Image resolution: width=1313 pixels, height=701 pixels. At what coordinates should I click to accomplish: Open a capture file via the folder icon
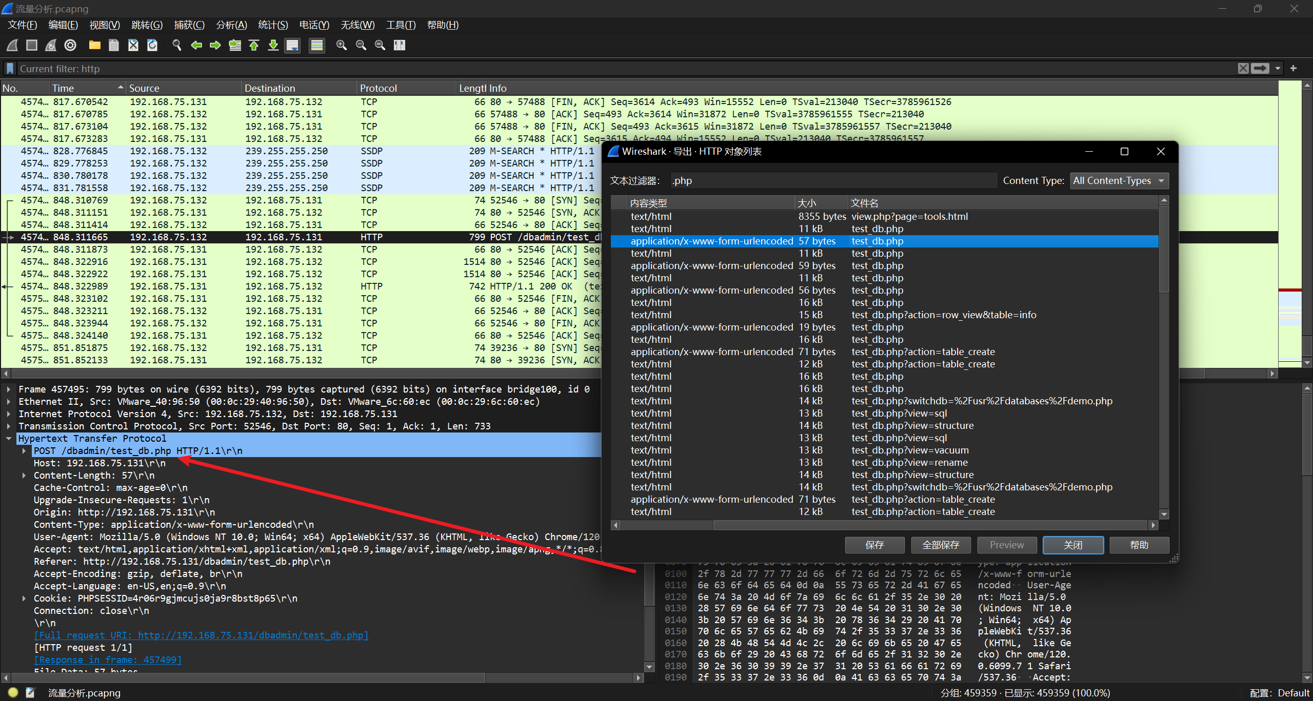(94, 46)
